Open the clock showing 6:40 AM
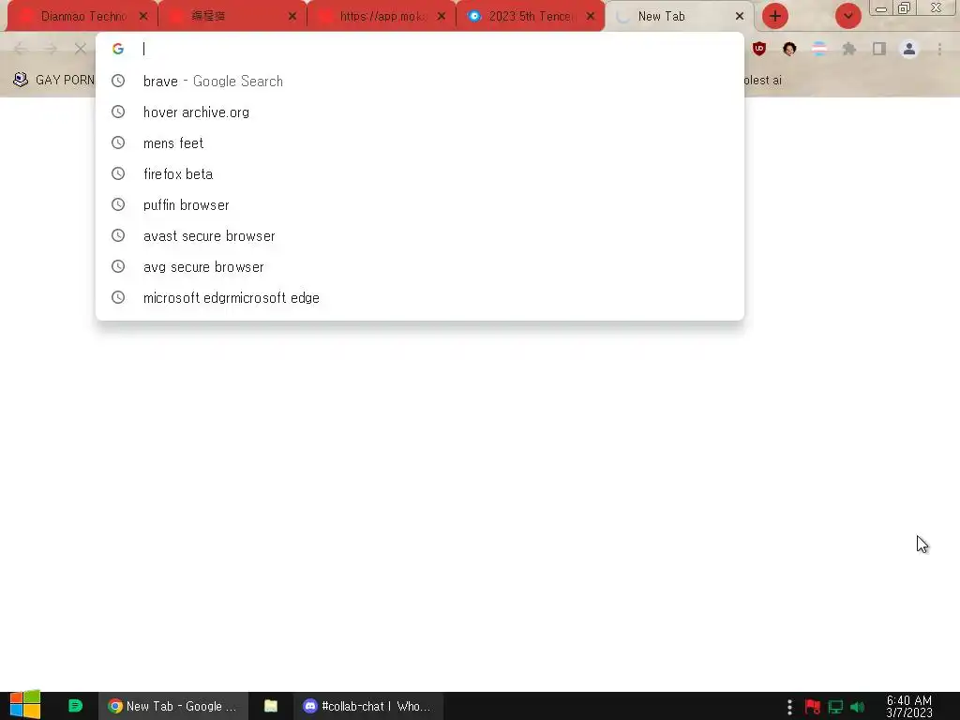This screenshot has height=720, width=960. (x=909, y=706)
